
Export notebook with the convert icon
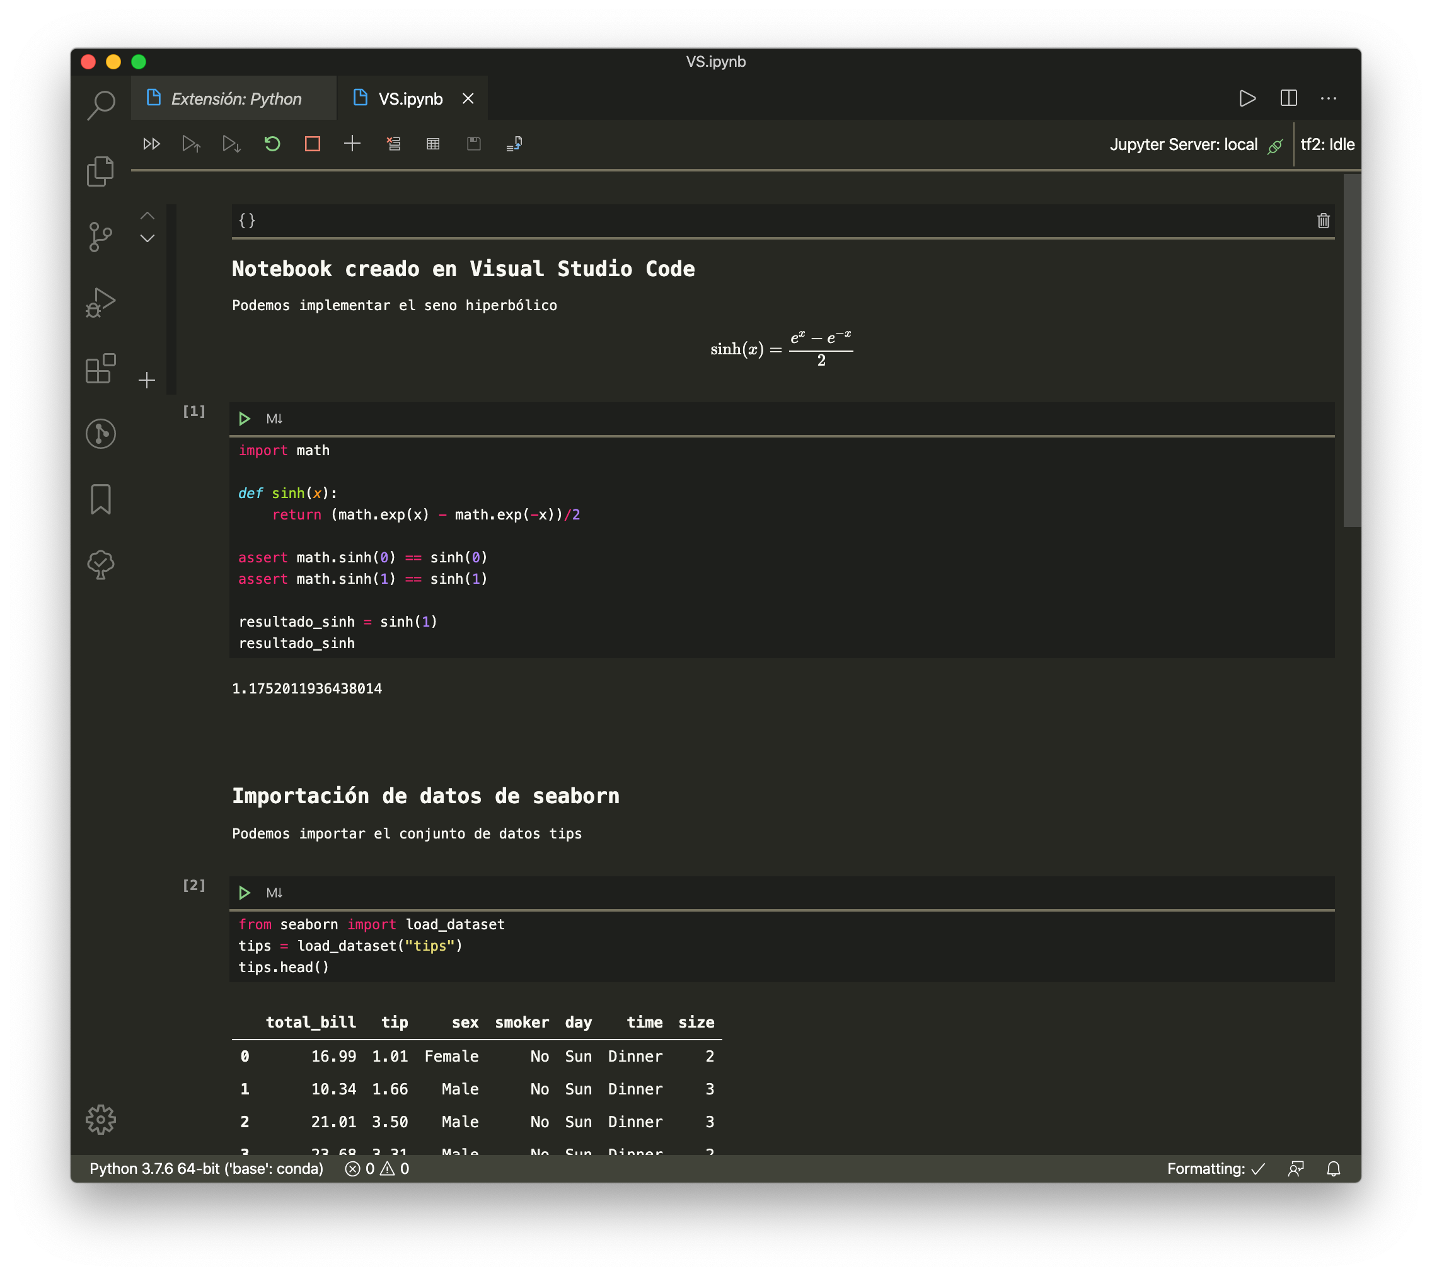(514, 144)
